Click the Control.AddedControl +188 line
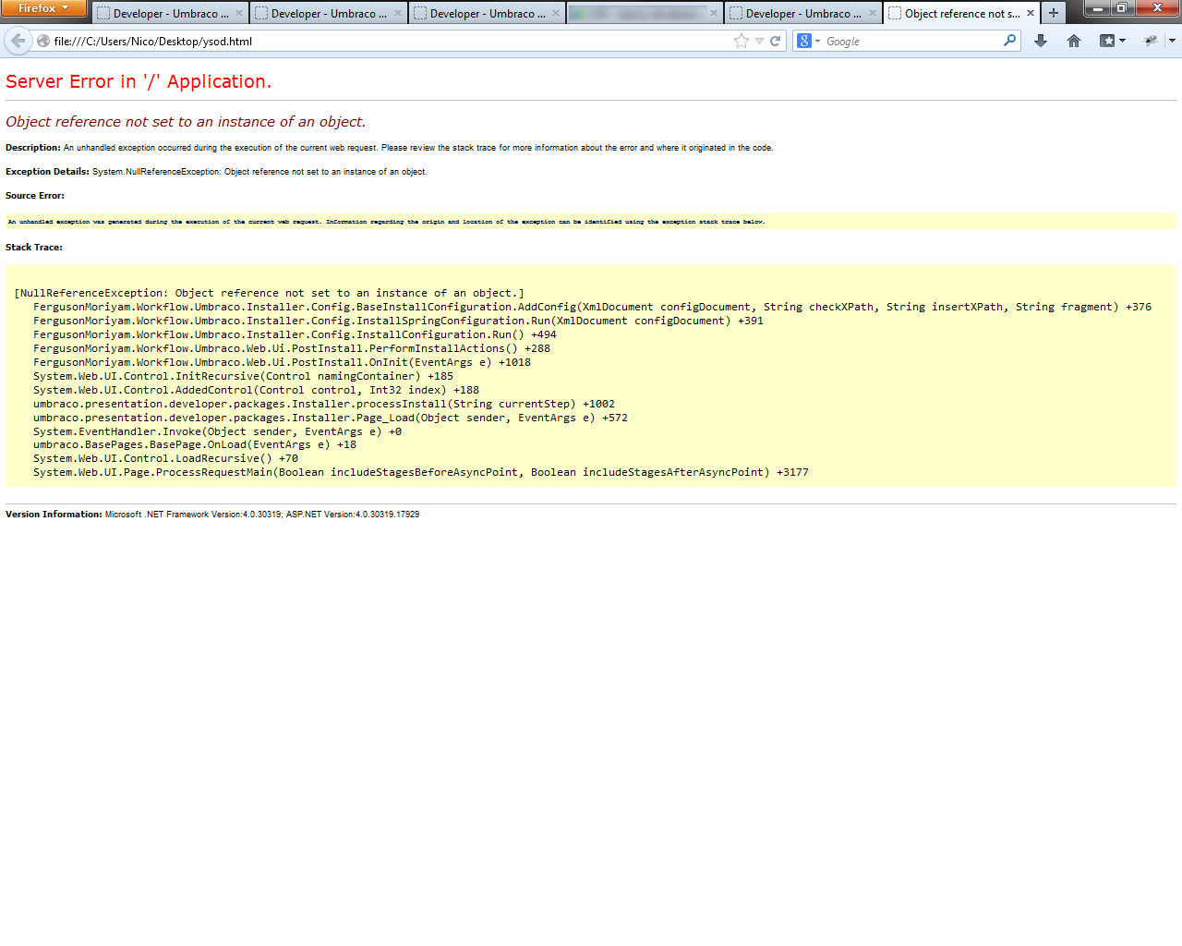The width and height of the screenshot is (1182, 946). 256,390
